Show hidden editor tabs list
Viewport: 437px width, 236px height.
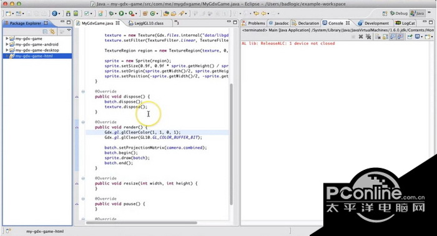coord(177,22)
